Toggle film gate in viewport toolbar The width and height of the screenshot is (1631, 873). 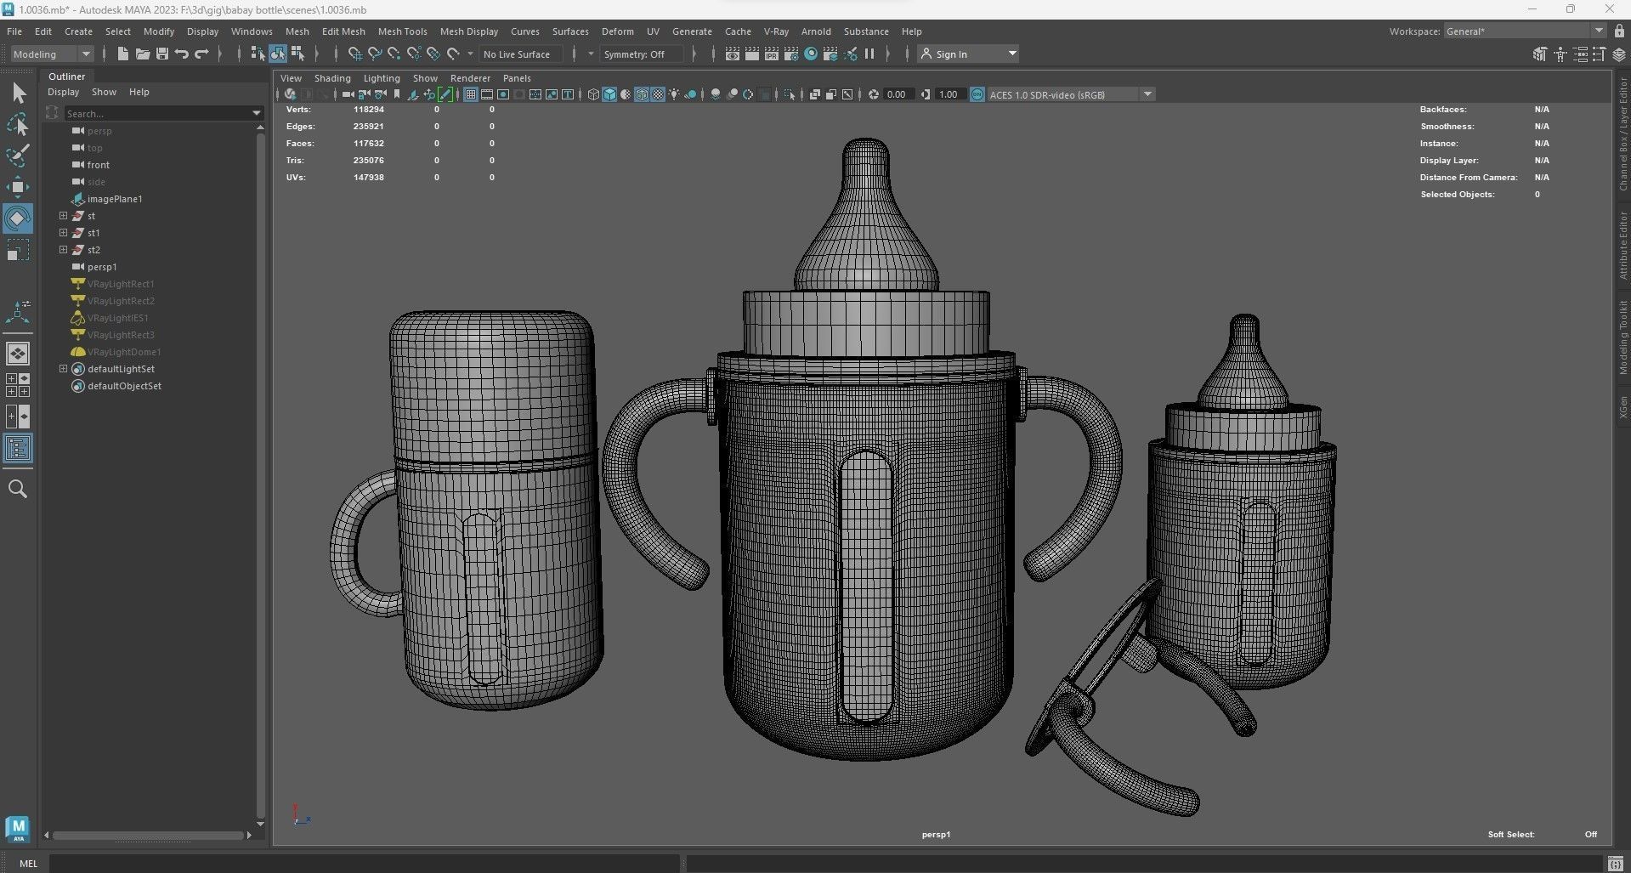coord(487,94)
